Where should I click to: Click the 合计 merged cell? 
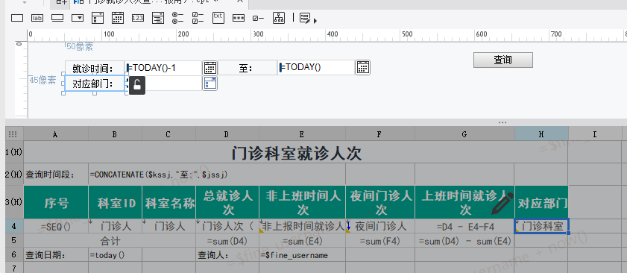pyautogui.click(x=110, y=241)
